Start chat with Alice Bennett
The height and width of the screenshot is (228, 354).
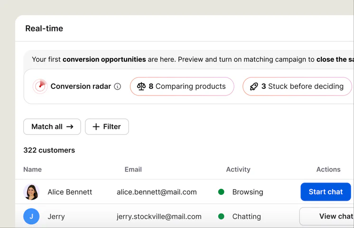[x=326, y=192]
